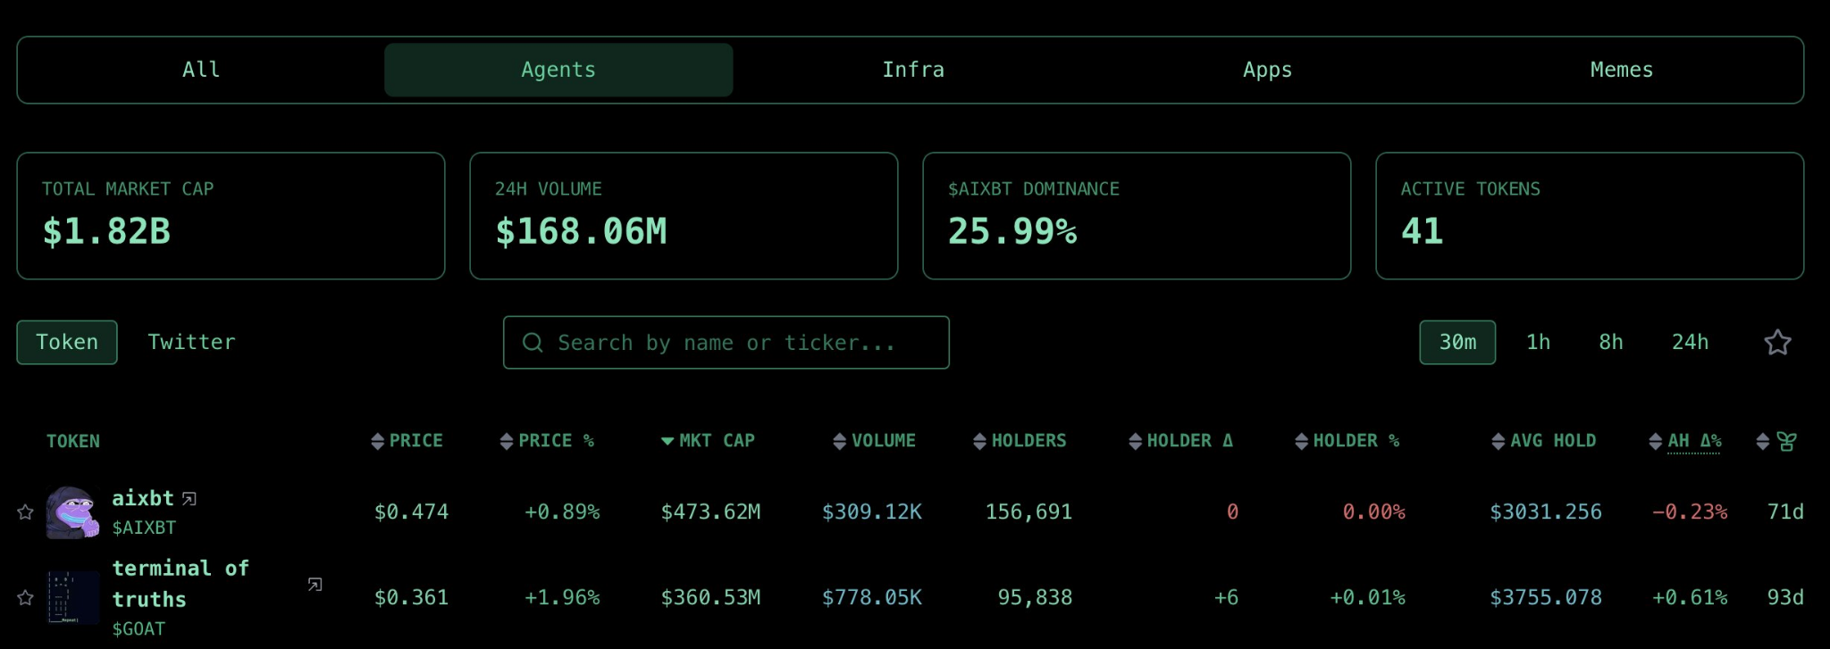This screenshot has height=649, width=1830.
Task: Click the search magnifier icon
Action: point(533,343)
